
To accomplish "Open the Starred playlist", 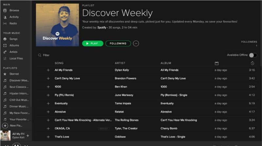I will click(14, 74).
